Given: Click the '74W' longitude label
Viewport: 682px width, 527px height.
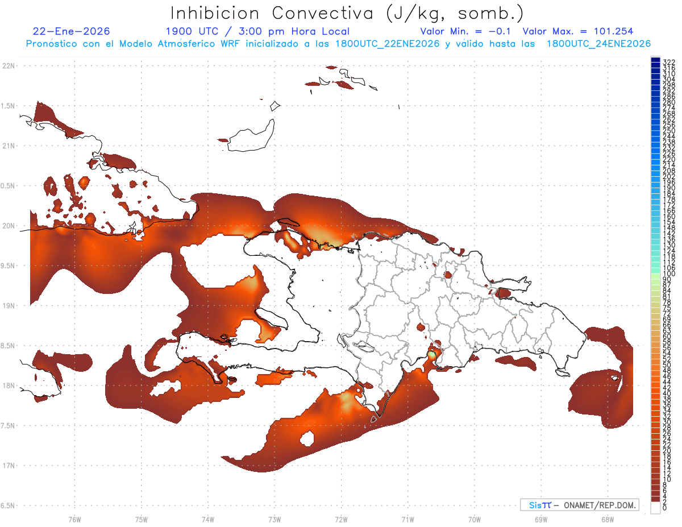Looking at the screenshot, I should [x=207, y=519].
